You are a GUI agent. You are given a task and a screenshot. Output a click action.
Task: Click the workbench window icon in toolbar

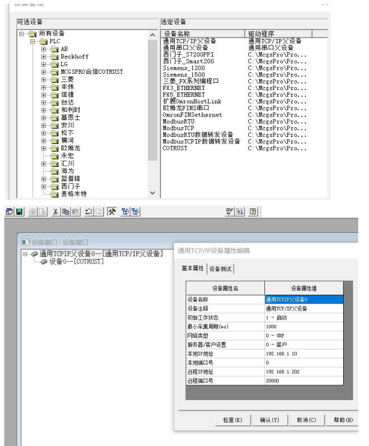click(x=10, y=212)
